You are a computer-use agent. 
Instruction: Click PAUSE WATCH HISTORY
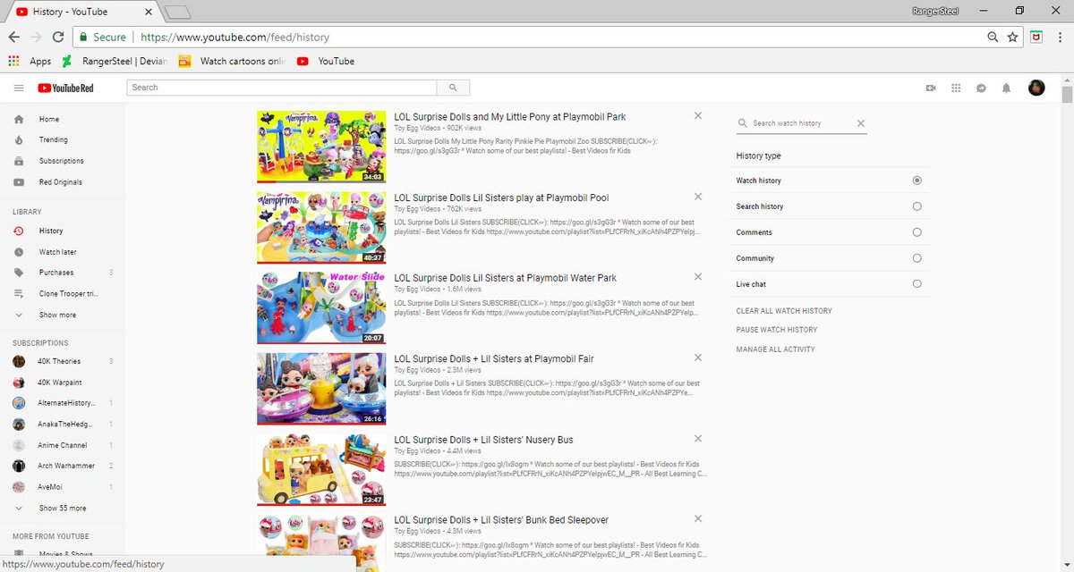777,330
